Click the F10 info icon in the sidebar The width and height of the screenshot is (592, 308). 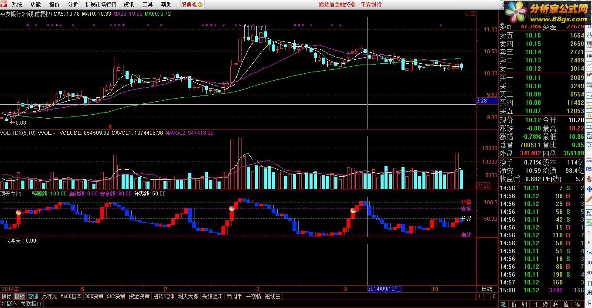click(589, 96)
